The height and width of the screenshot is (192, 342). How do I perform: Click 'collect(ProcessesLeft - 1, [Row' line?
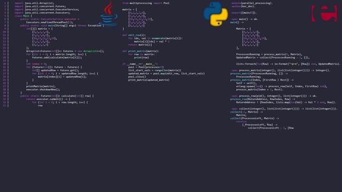click(271, 128)
